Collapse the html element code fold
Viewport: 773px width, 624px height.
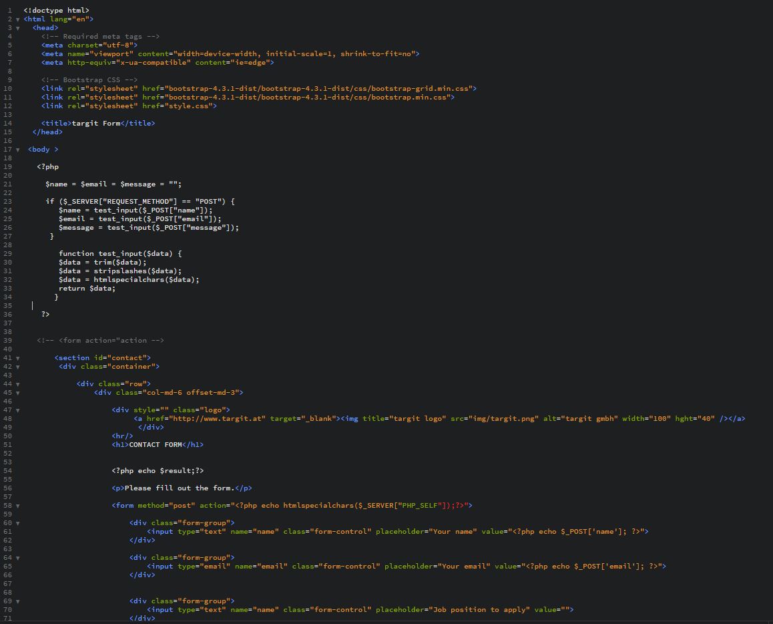point(18,19)
